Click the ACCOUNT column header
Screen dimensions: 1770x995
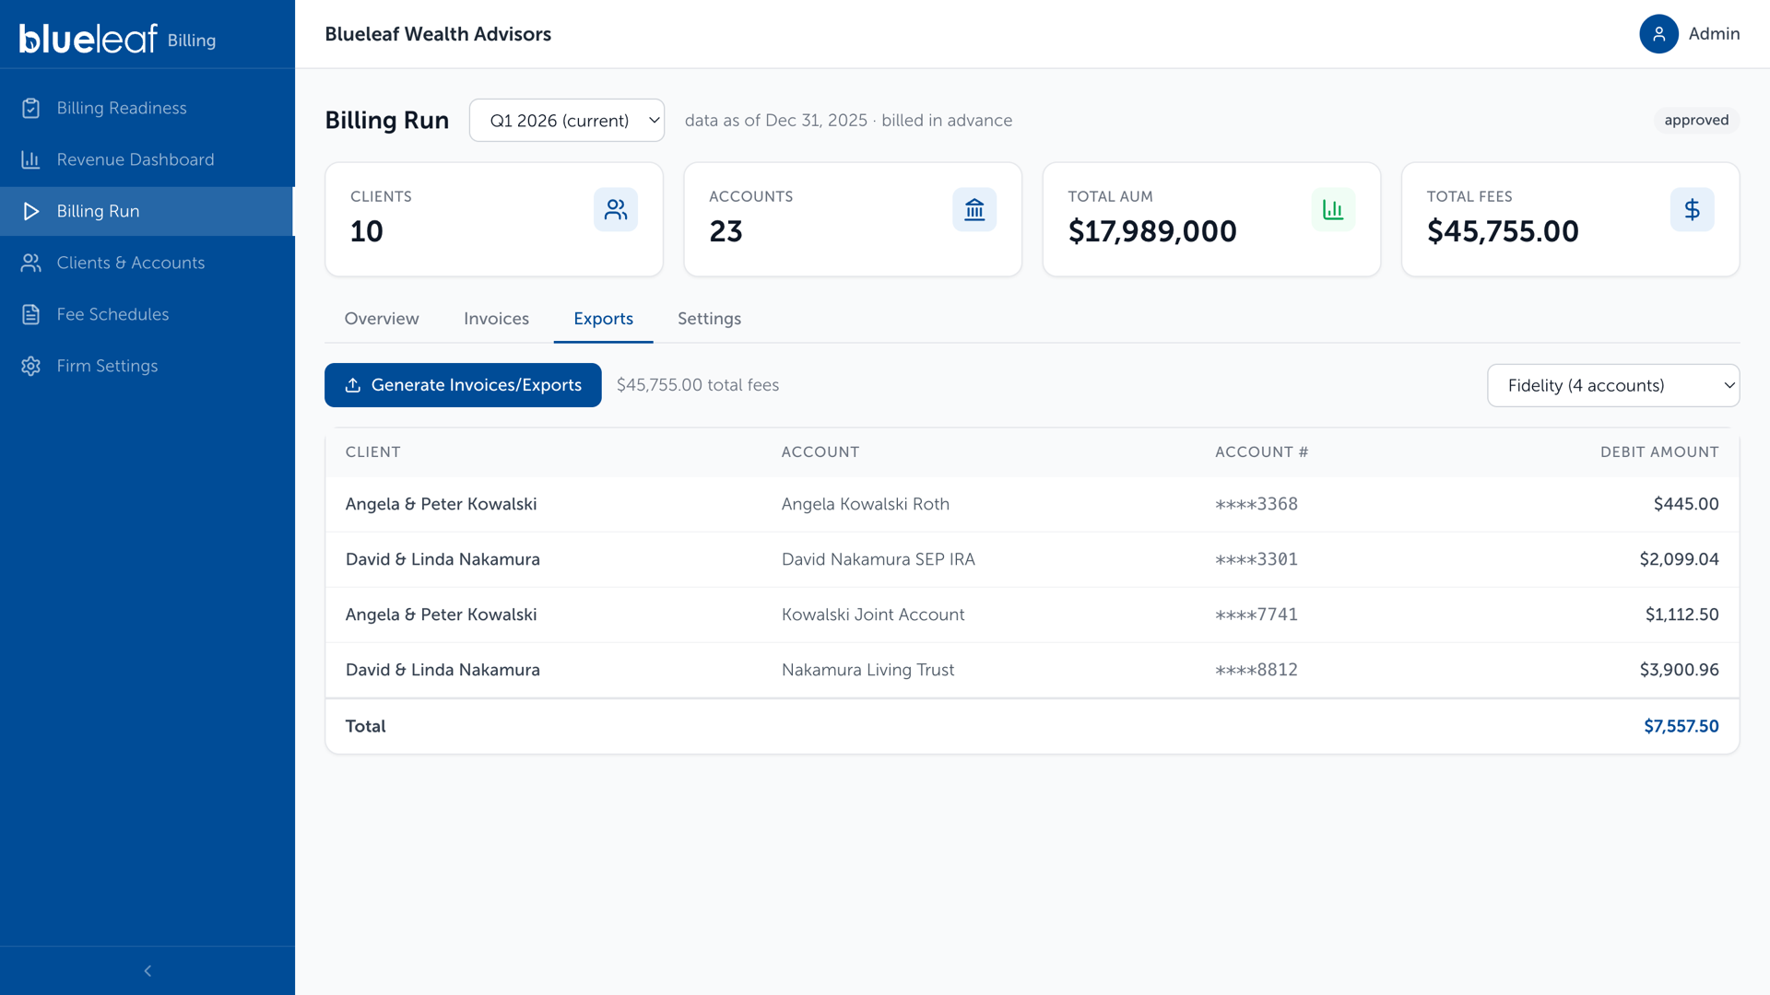[x=820, y=452]
